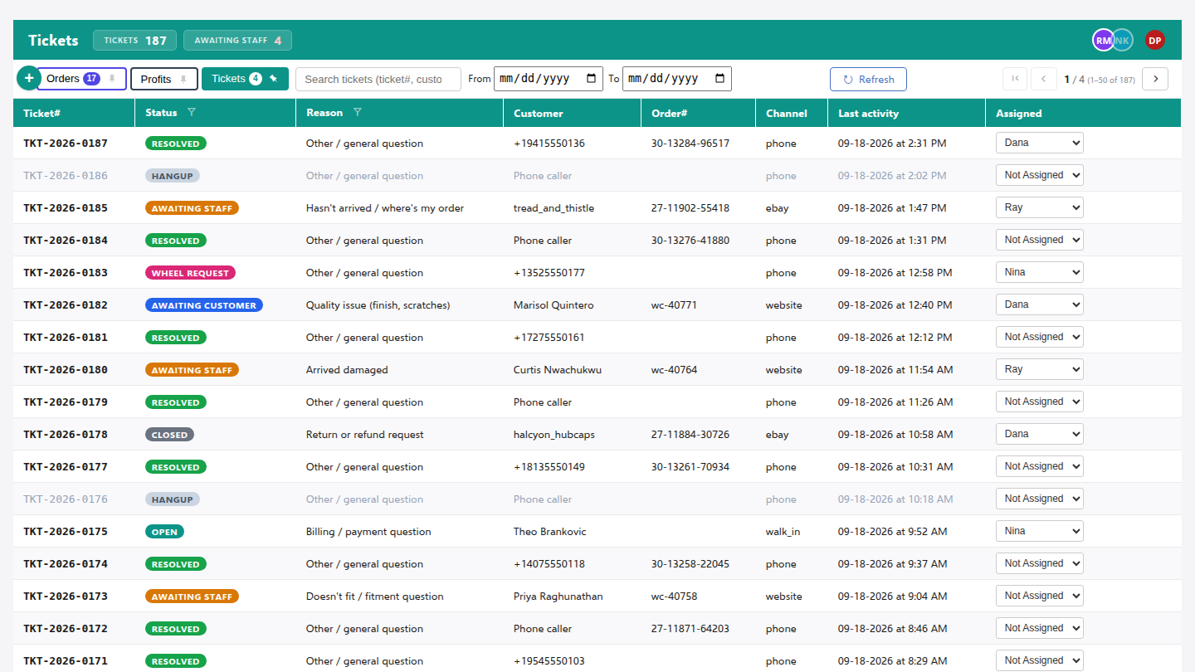Expand the assignee select for TKT-2026-0183

coord(1040,272)
